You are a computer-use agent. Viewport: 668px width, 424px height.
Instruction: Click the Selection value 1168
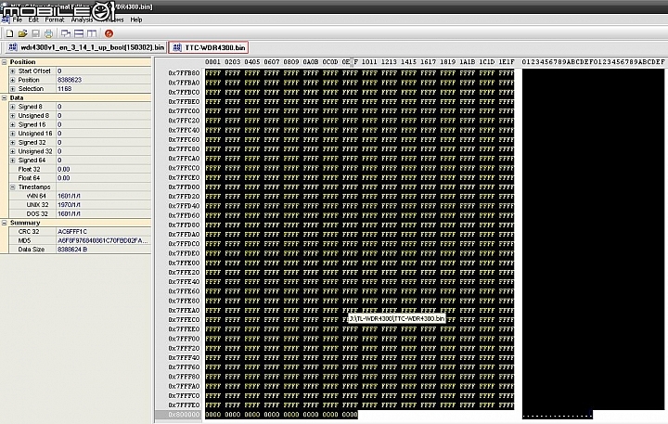tap(64, 89)
